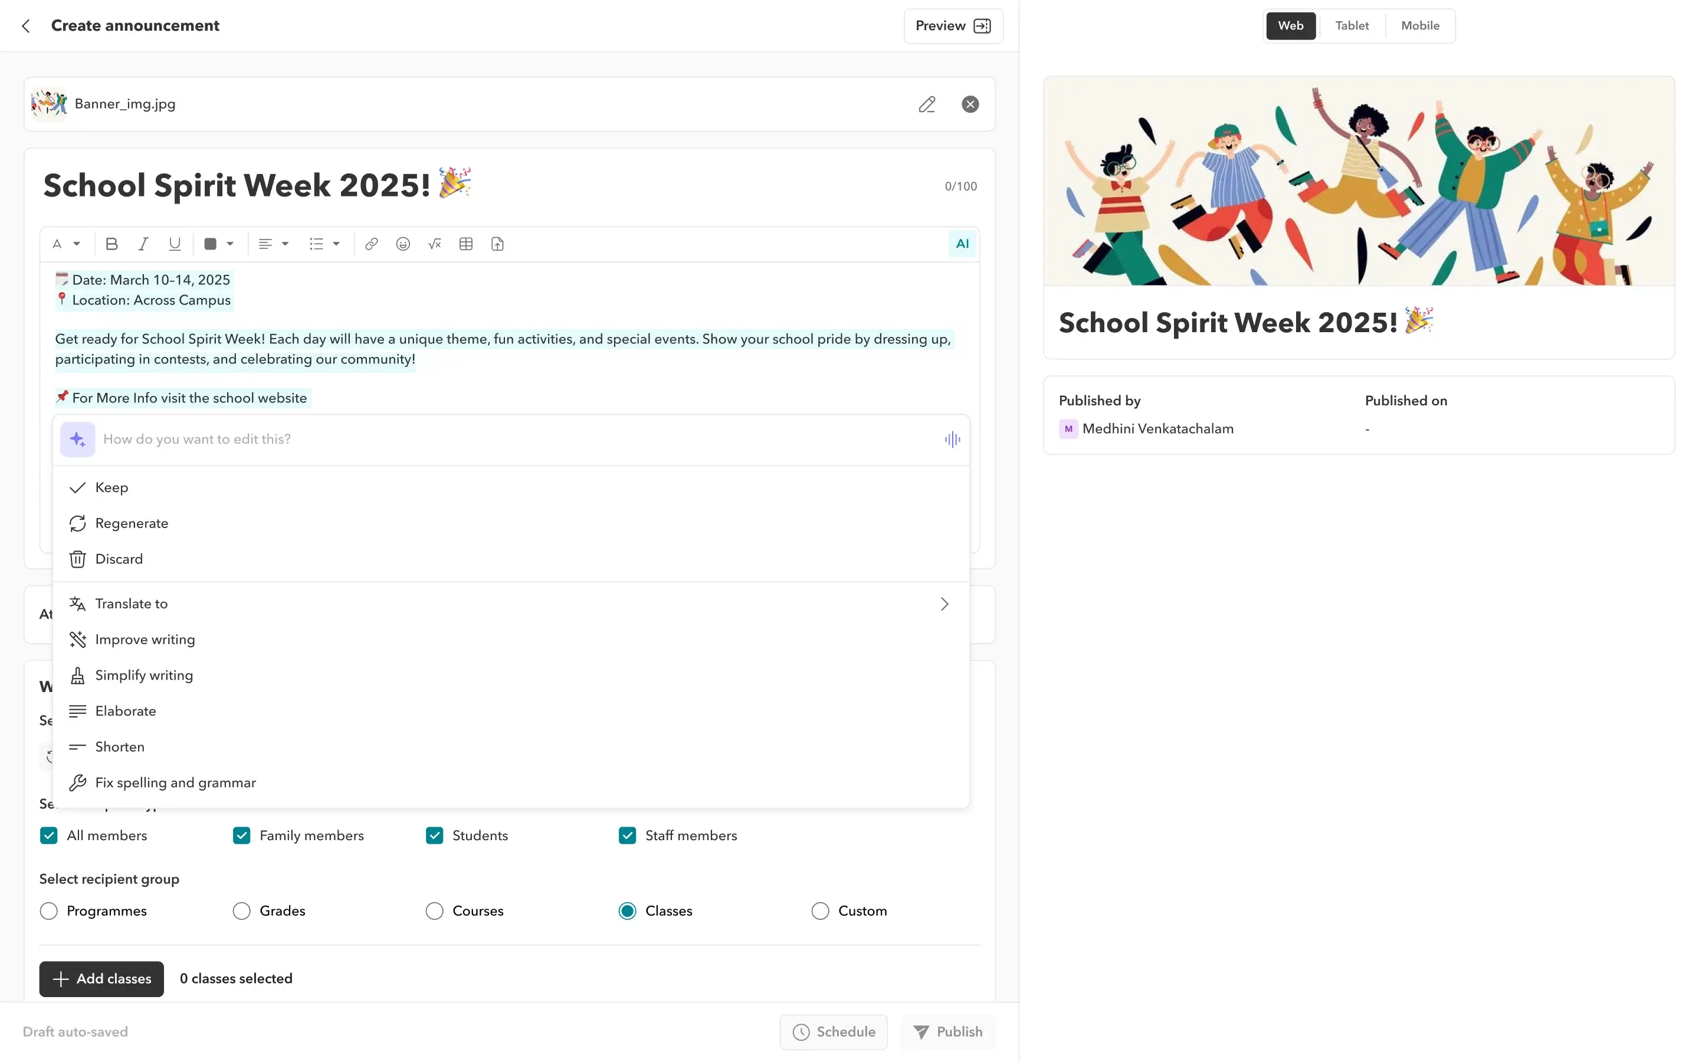The height and width of the screenshot is (1062, 1699).
Task: Click the Schedule button
Action: point(834,1032)
